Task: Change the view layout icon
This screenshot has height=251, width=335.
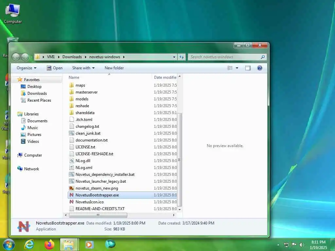Action: tap(230, 68)
